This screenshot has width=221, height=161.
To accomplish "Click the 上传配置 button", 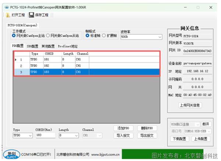I will 201,139.
